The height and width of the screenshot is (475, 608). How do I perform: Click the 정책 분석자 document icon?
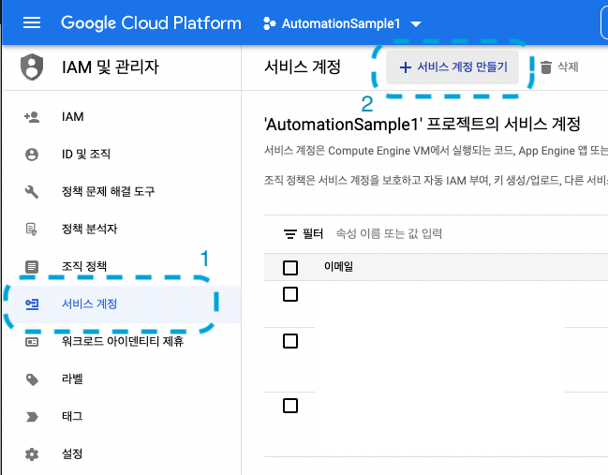pyautogui.click(x=32, y=229)
